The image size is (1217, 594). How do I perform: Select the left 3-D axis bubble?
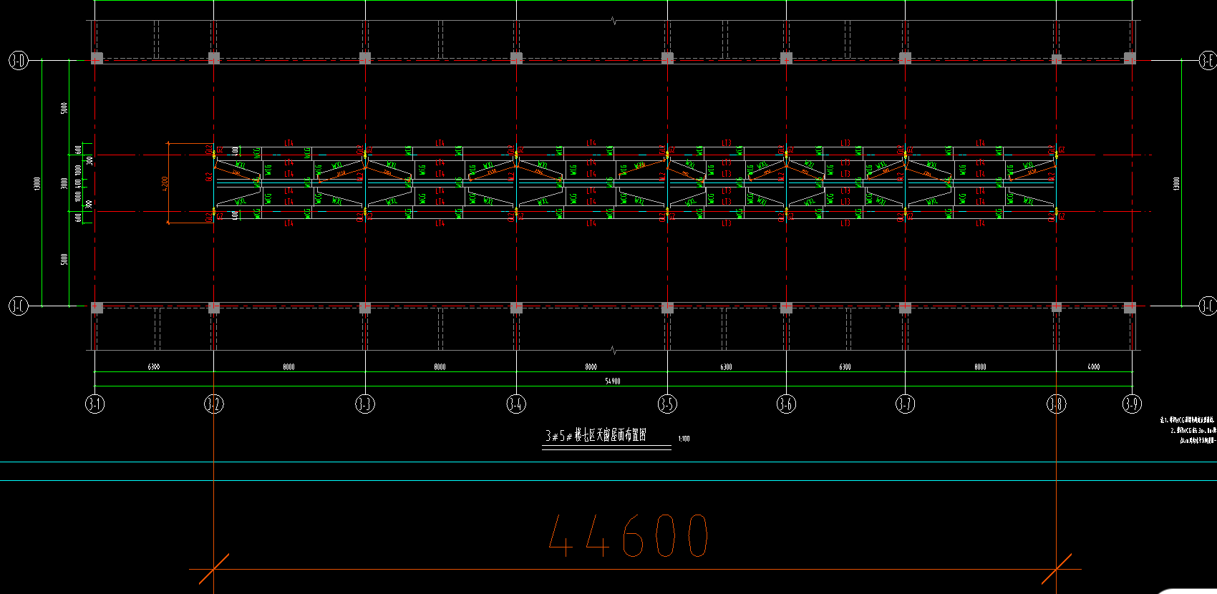[x=18, y=60]
